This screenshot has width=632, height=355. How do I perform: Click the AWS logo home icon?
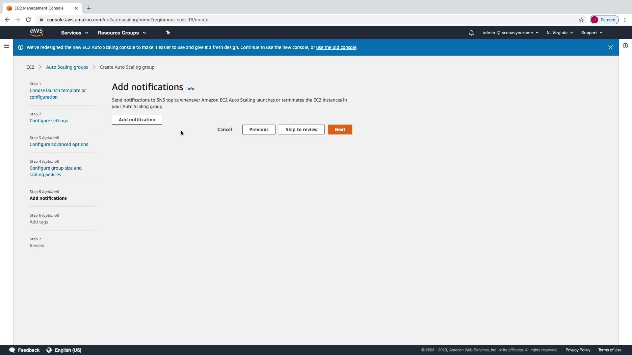point(36,32)
